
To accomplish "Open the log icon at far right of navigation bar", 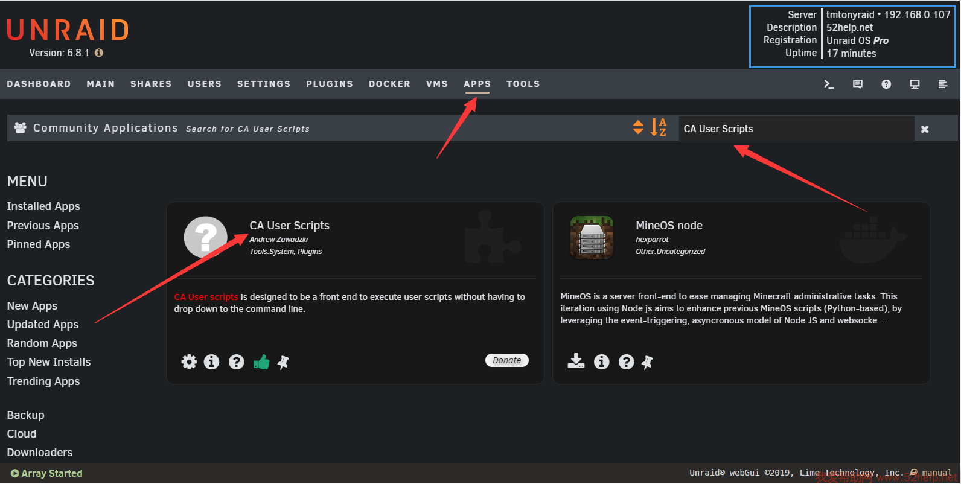I will 942,84.
